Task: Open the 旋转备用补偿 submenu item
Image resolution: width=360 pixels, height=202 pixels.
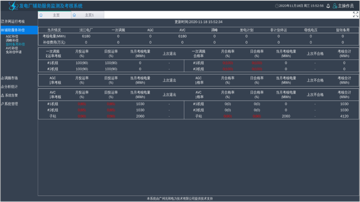Action: [15, 44]
